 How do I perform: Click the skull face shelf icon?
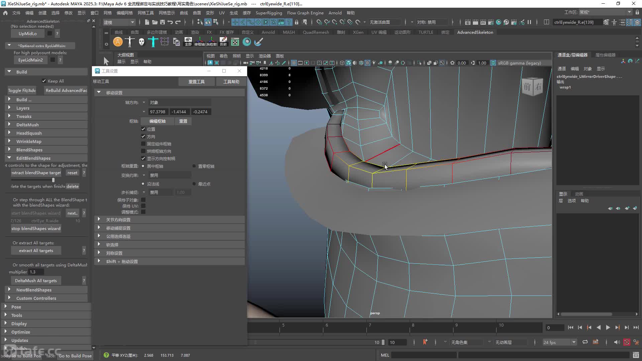pos(141,42)
